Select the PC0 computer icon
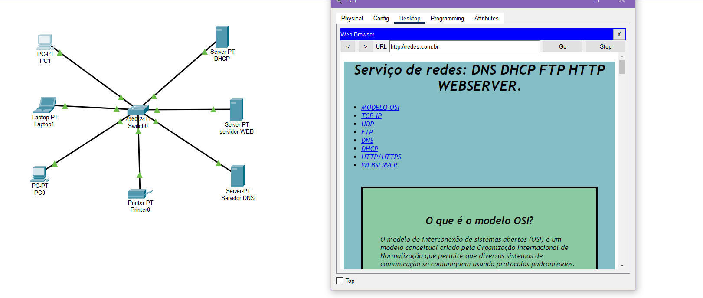Screen dimensions: 703x298 (39, 174)
